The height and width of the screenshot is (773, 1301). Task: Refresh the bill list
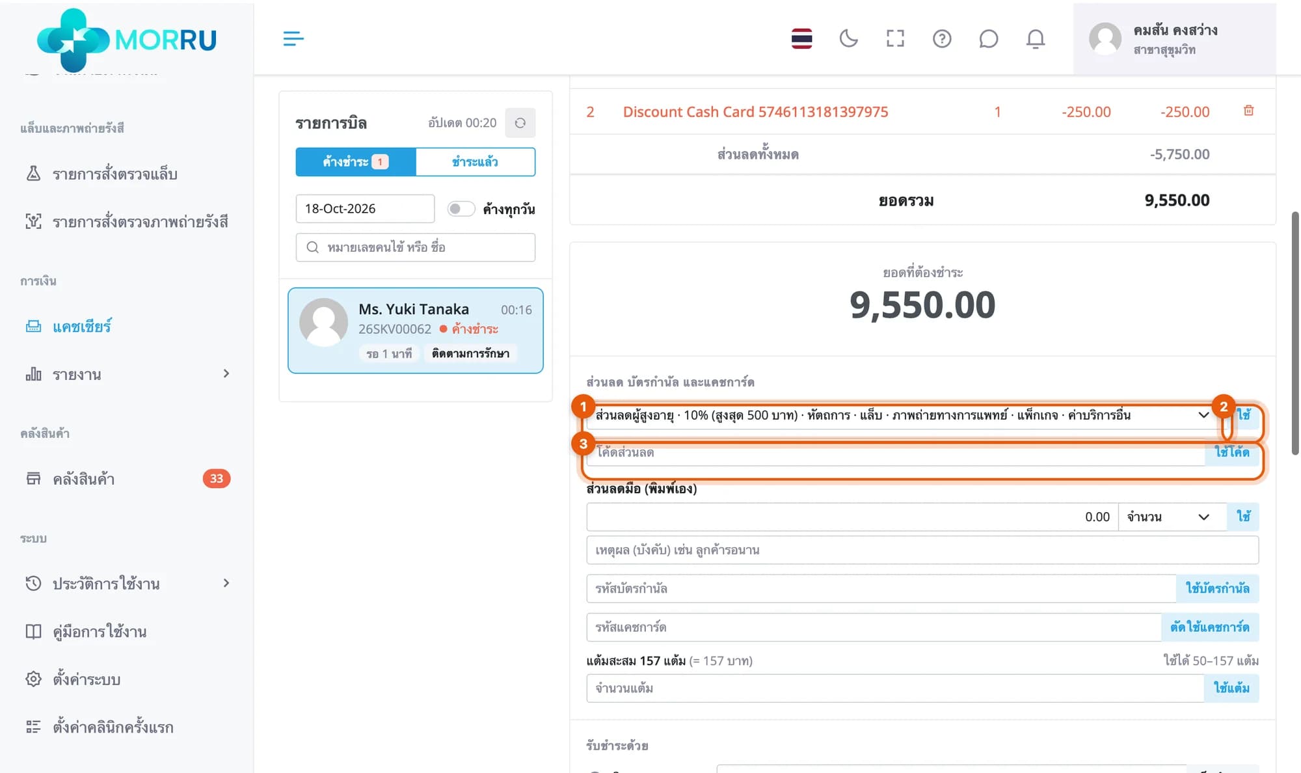[520, 123]
